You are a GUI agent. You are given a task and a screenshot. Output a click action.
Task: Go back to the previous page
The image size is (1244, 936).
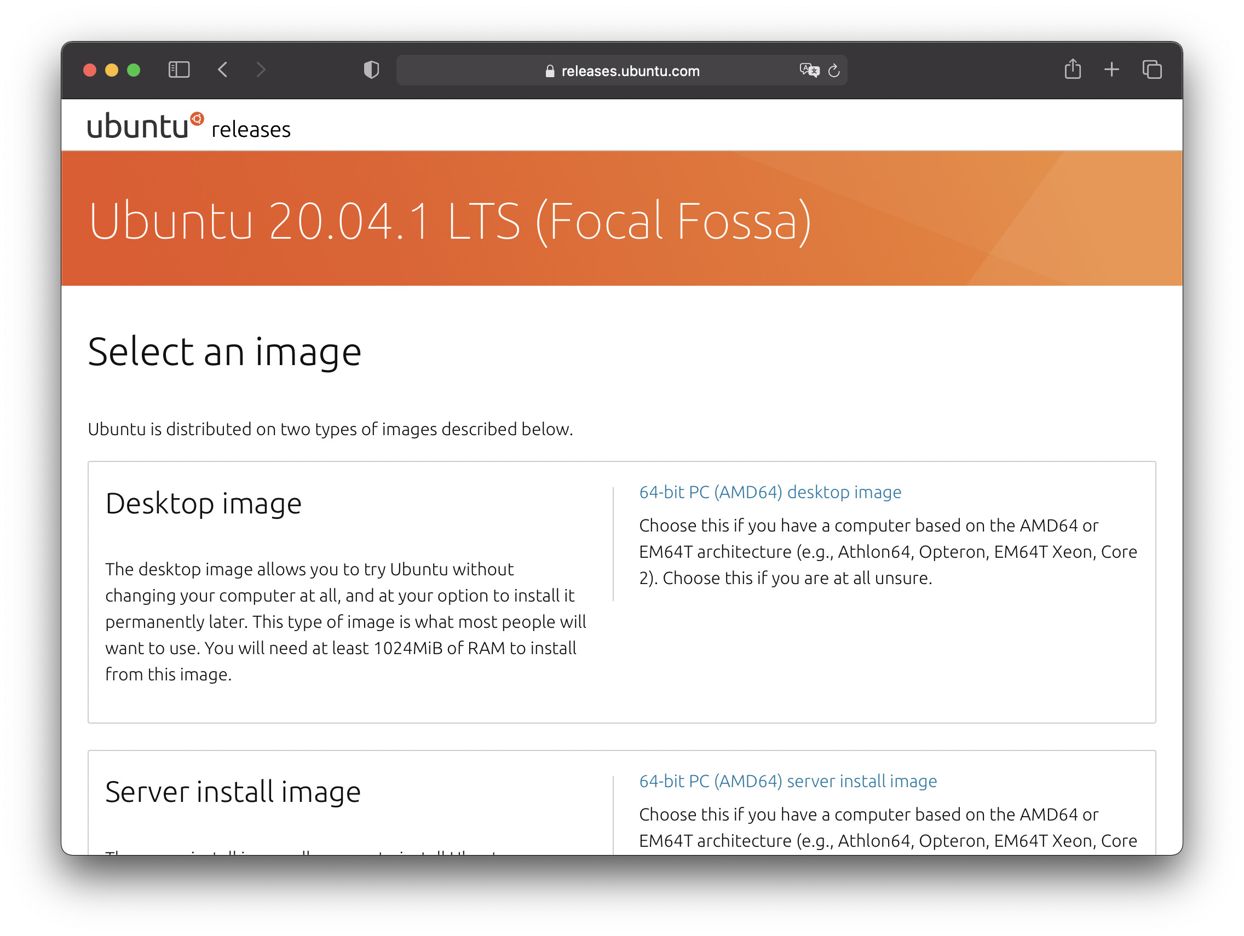(223, 70)
